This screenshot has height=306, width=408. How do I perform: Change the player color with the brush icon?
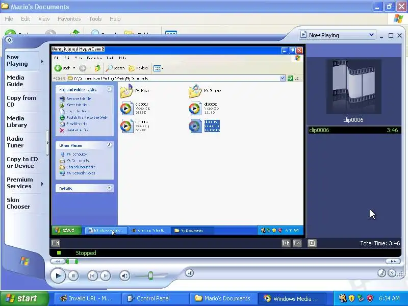(x=381, y=273)
